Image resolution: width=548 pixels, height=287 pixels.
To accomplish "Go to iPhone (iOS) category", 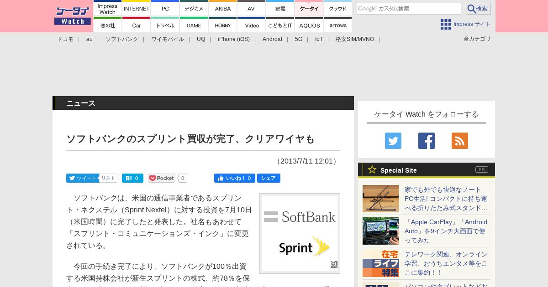I will click(234, 39).
